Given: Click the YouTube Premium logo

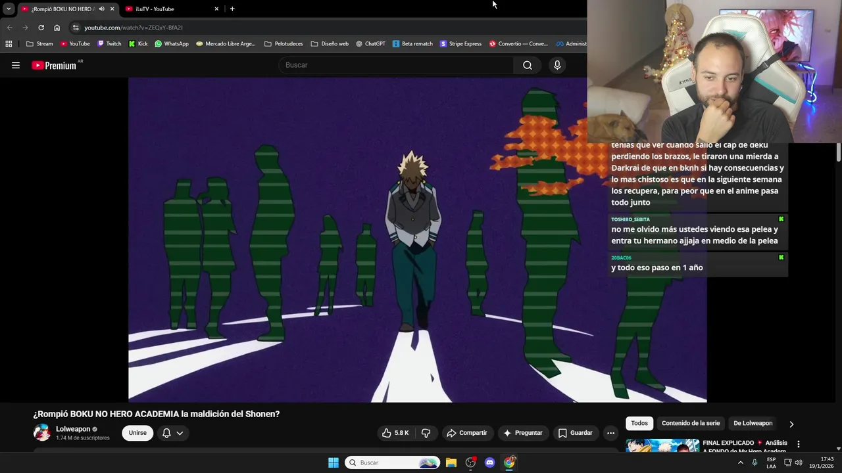Looking at the screenshot, I should (54, 65).
